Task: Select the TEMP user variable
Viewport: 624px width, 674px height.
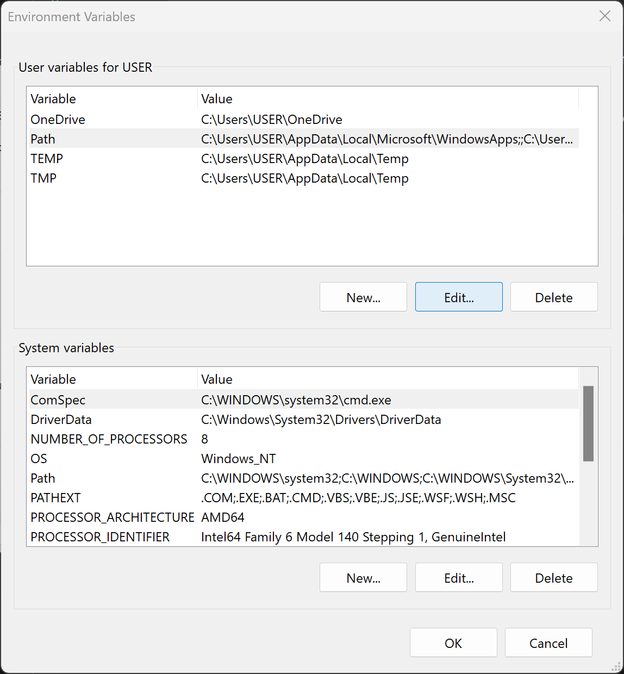Action: coord(303,158)
